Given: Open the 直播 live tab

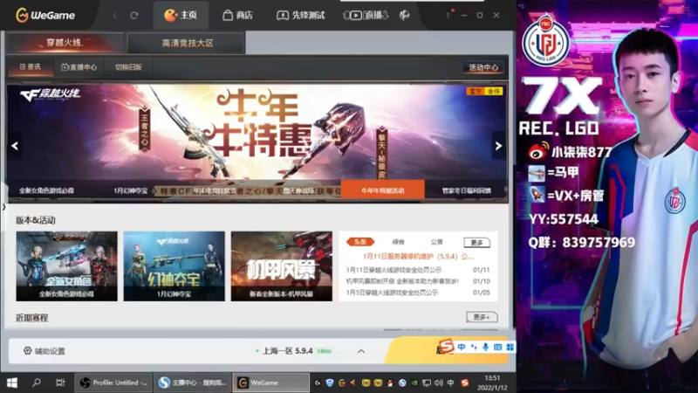Looking at the screenshot, I should click(x=366, y=16).
